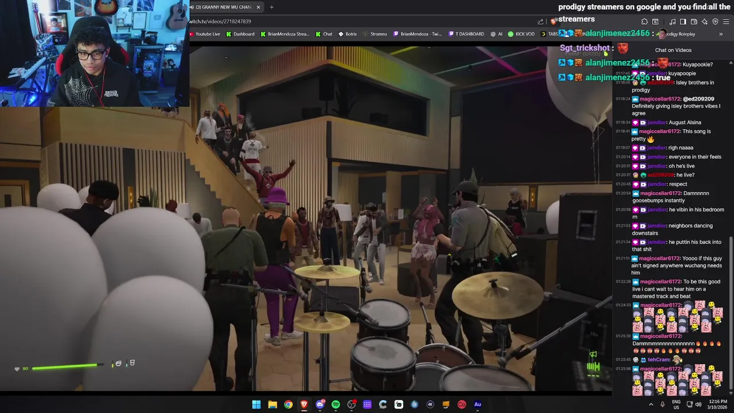Screen dimensions: 734x413
Task: Show hidden system tray icons
Action: 651,404
